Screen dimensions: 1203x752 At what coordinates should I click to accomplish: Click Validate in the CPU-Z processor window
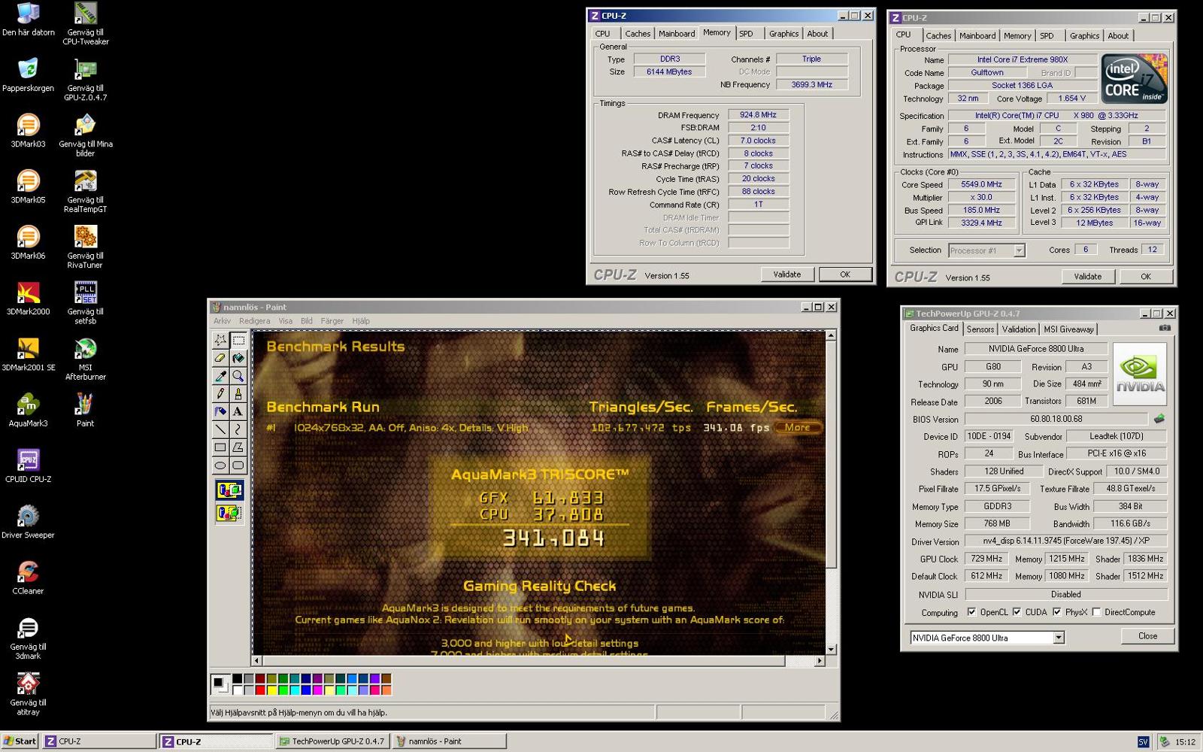click(1088, 277)
